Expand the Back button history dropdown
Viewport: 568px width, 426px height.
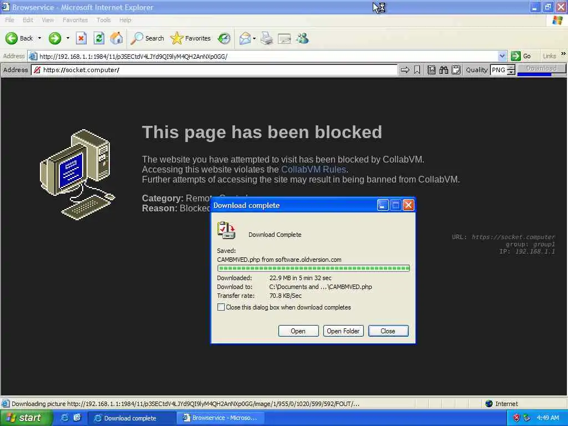click(39, 38)
